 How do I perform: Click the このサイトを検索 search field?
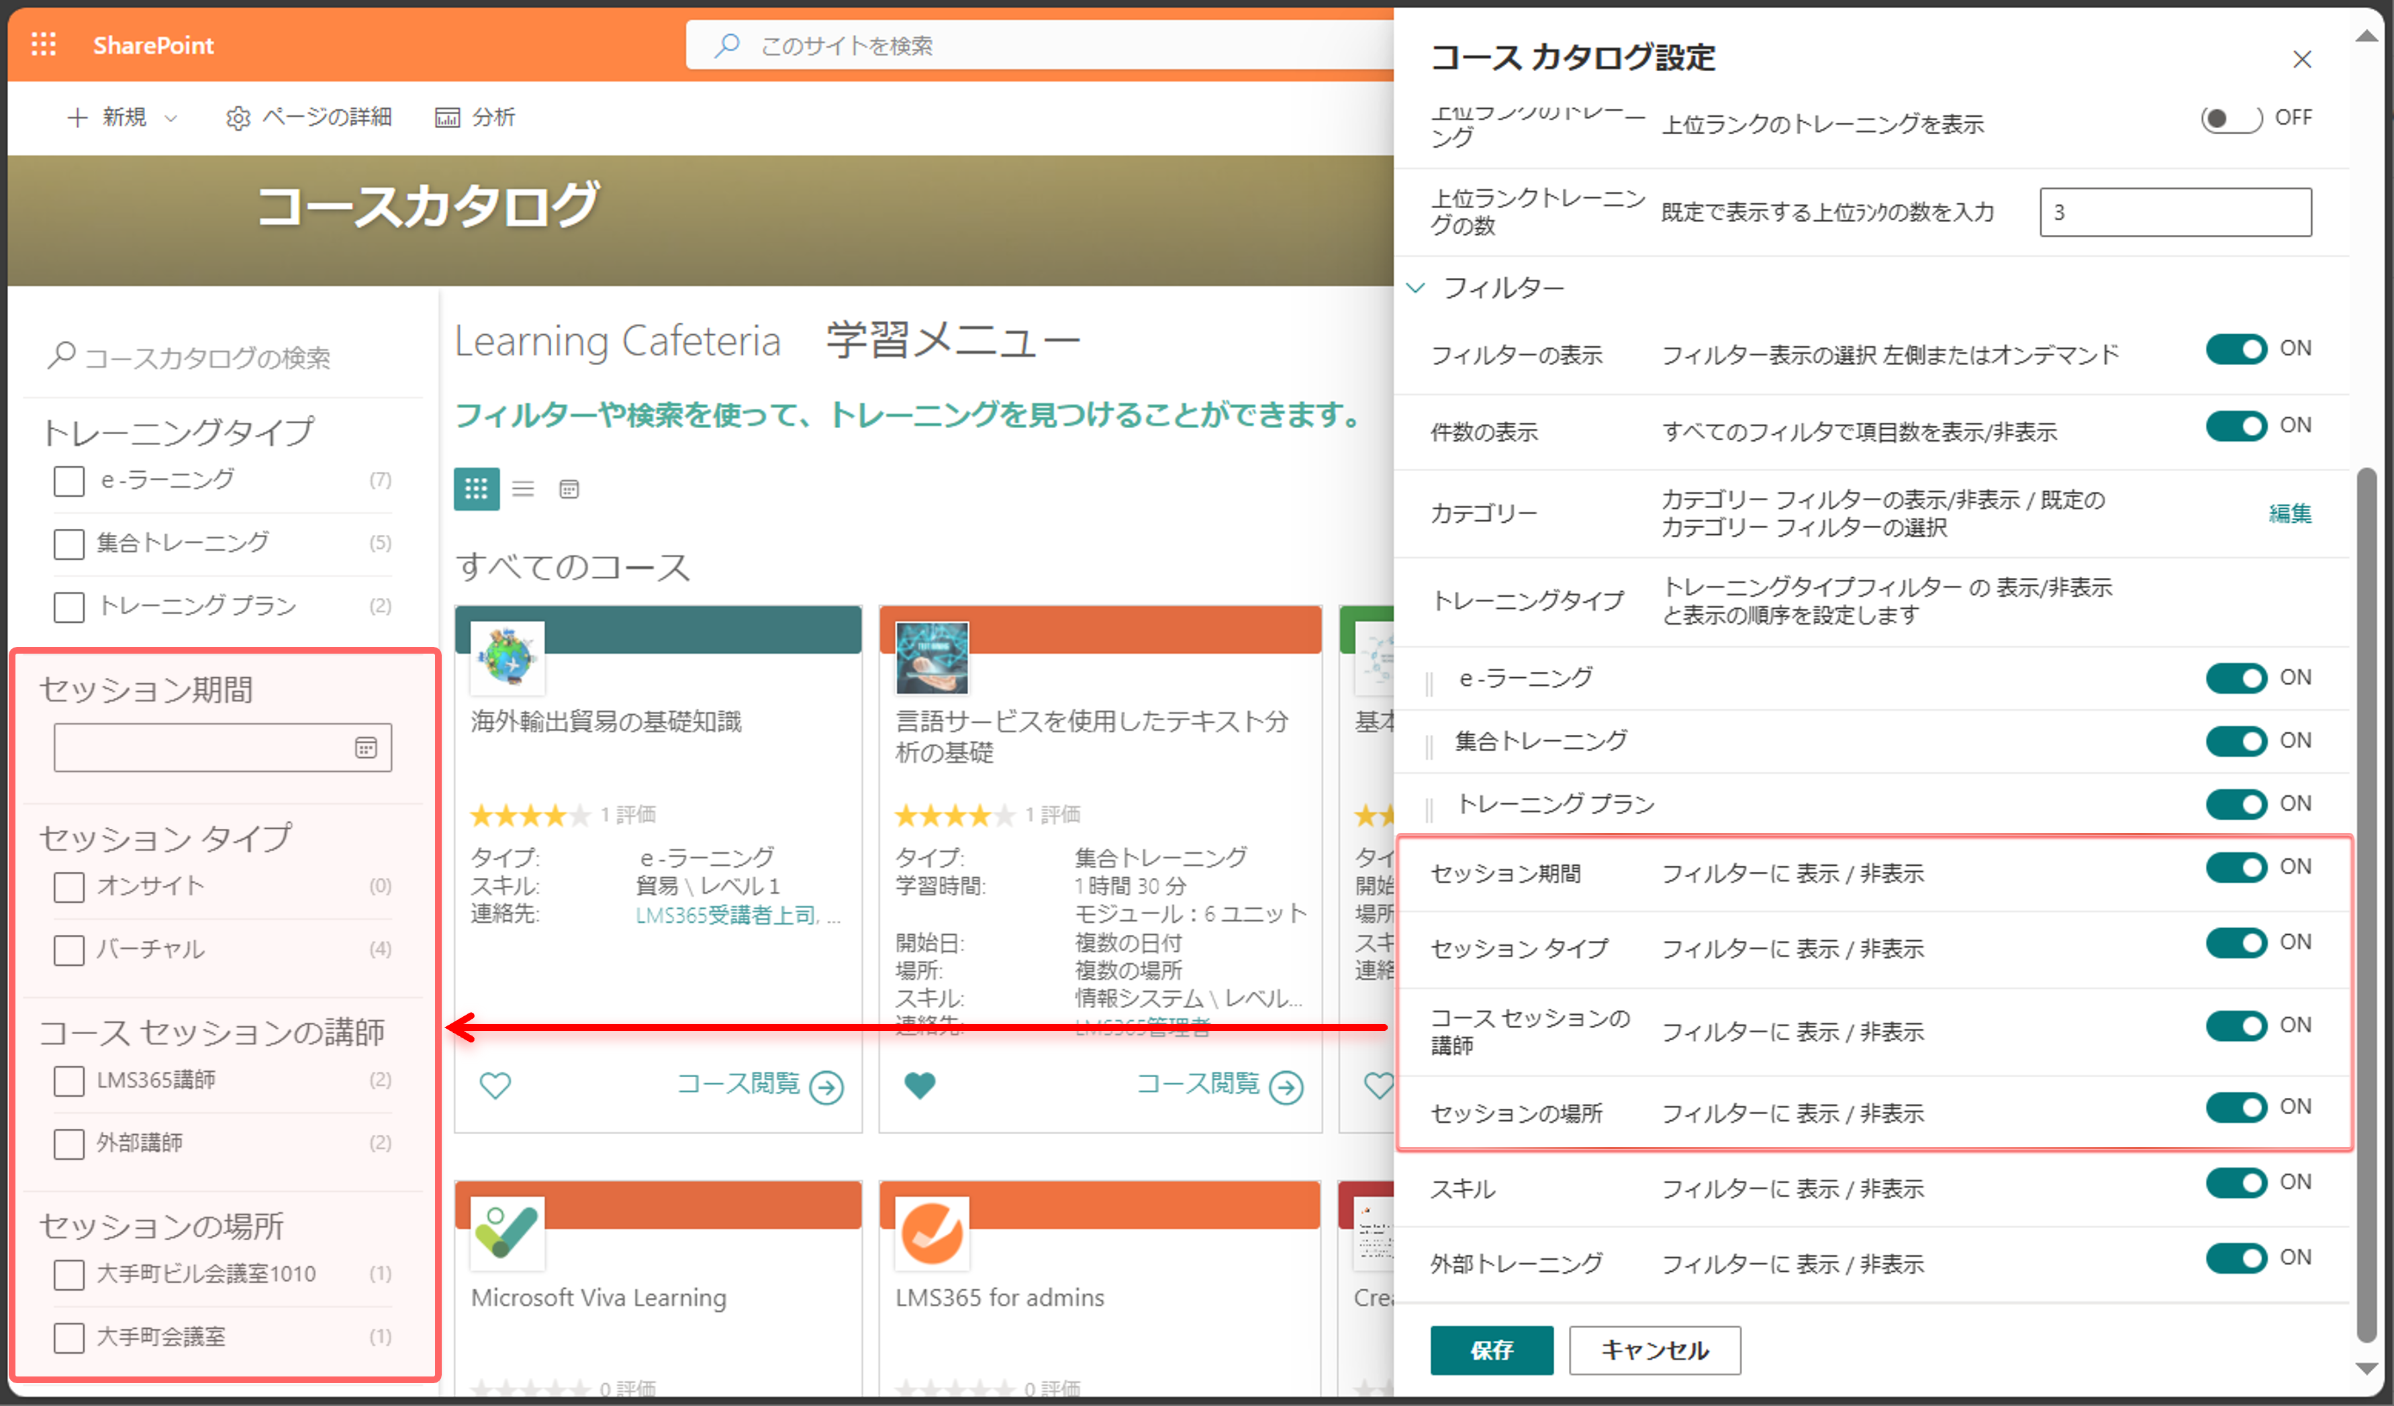coord(1039,45)
